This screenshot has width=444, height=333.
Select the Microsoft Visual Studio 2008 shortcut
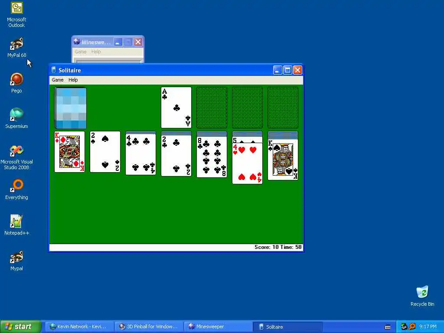coord(16,157)
